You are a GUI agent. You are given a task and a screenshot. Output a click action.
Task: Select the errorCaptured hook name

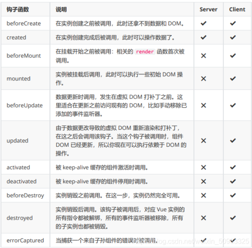[x=25, y=240]
